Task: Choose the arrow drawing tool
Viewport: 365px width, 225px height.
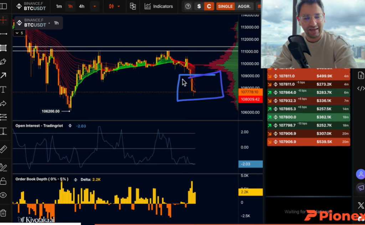Action: pos(3,75)
